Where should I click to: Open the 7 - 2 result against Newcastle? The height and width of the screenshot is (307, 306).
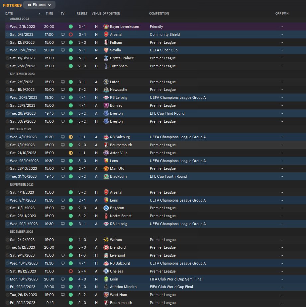82,90
